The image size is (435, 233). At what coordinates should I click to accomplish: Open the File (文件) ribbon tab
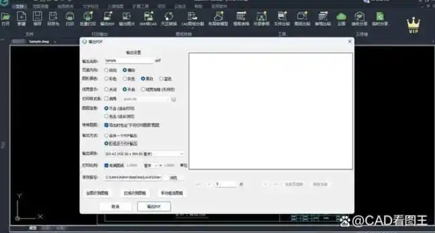(x=20, y=6)
